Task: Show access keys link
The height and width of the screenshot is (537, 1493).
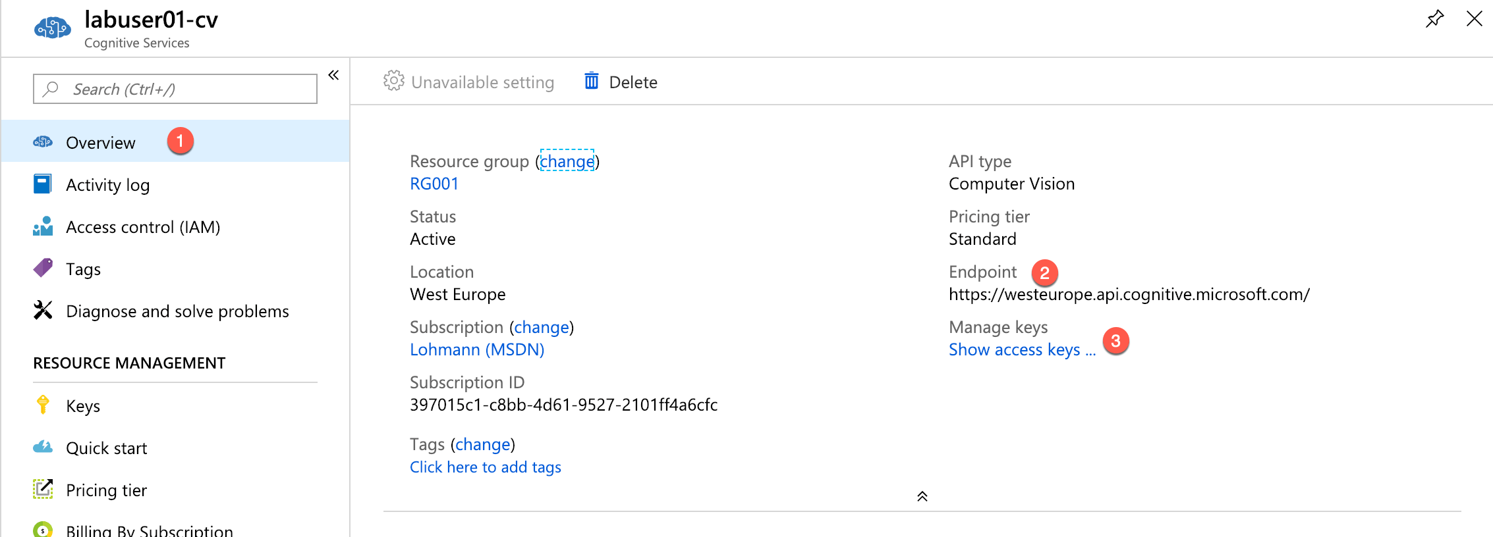Action: 1022,349
